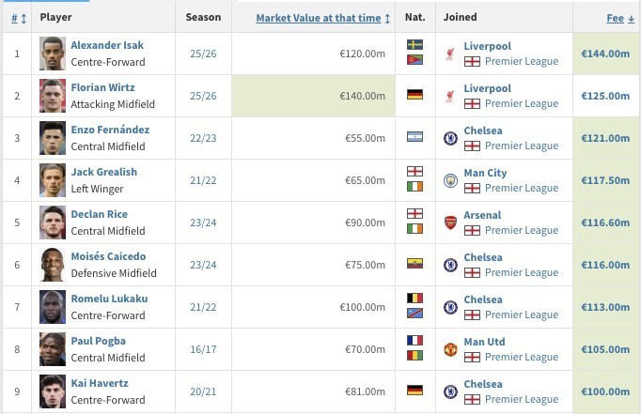Open Alexander Isak's player profile link

point(106,45)
